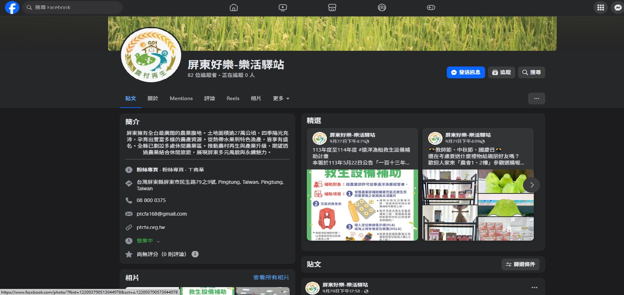Click next arrow in 精選 carousel

[x=532, y=185]
